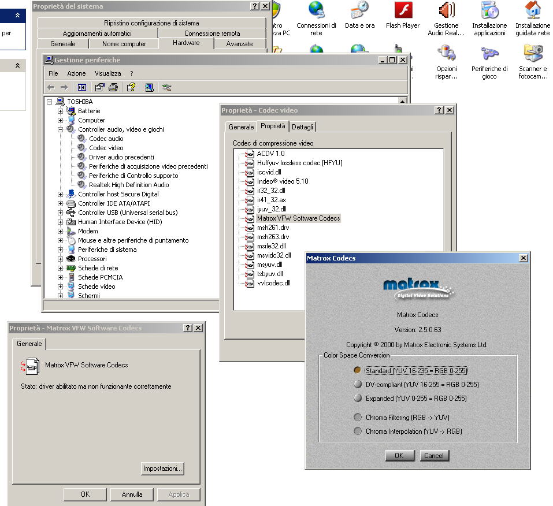The width and height of the screenshot is (553, 506).
Task: Open the Data e ora icon
Action: coord(360,15)
